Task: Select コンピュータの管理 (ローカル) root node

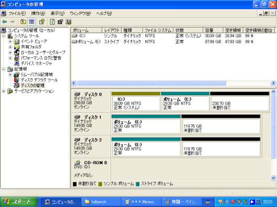Action: [x=31, y=30]
